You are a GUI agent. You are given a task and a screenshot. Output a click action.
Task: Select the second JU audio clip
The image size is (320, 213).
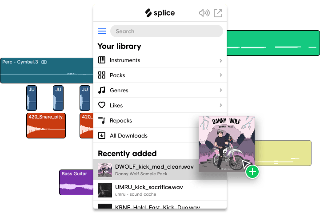pos(58,98)
